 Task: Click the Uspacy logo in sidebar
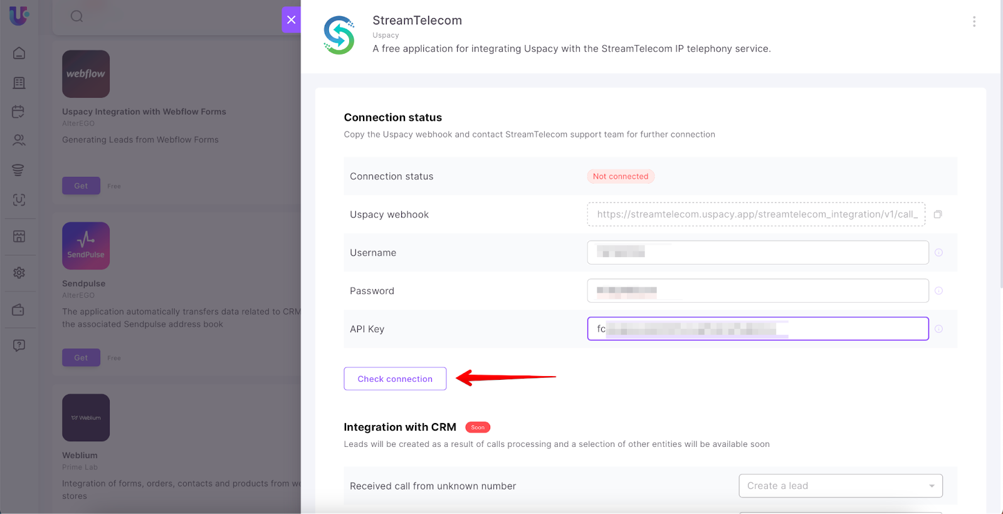click(19, 15)
